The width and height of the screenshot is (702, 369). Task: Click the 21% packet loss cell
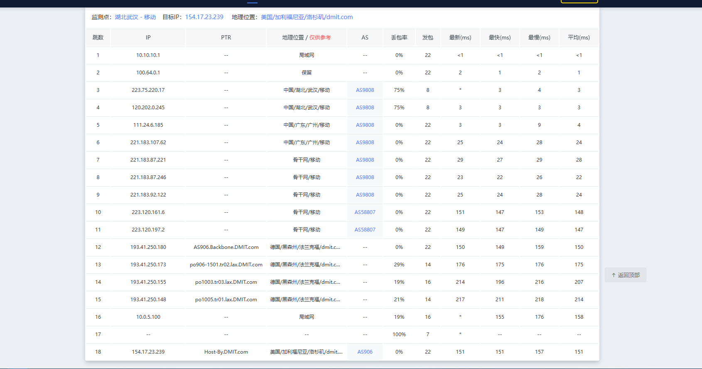[x=399, y=300]
